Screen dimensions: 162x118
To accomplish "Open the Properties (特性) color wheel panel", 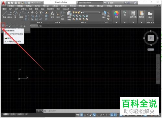I will (x=116, y=15).
